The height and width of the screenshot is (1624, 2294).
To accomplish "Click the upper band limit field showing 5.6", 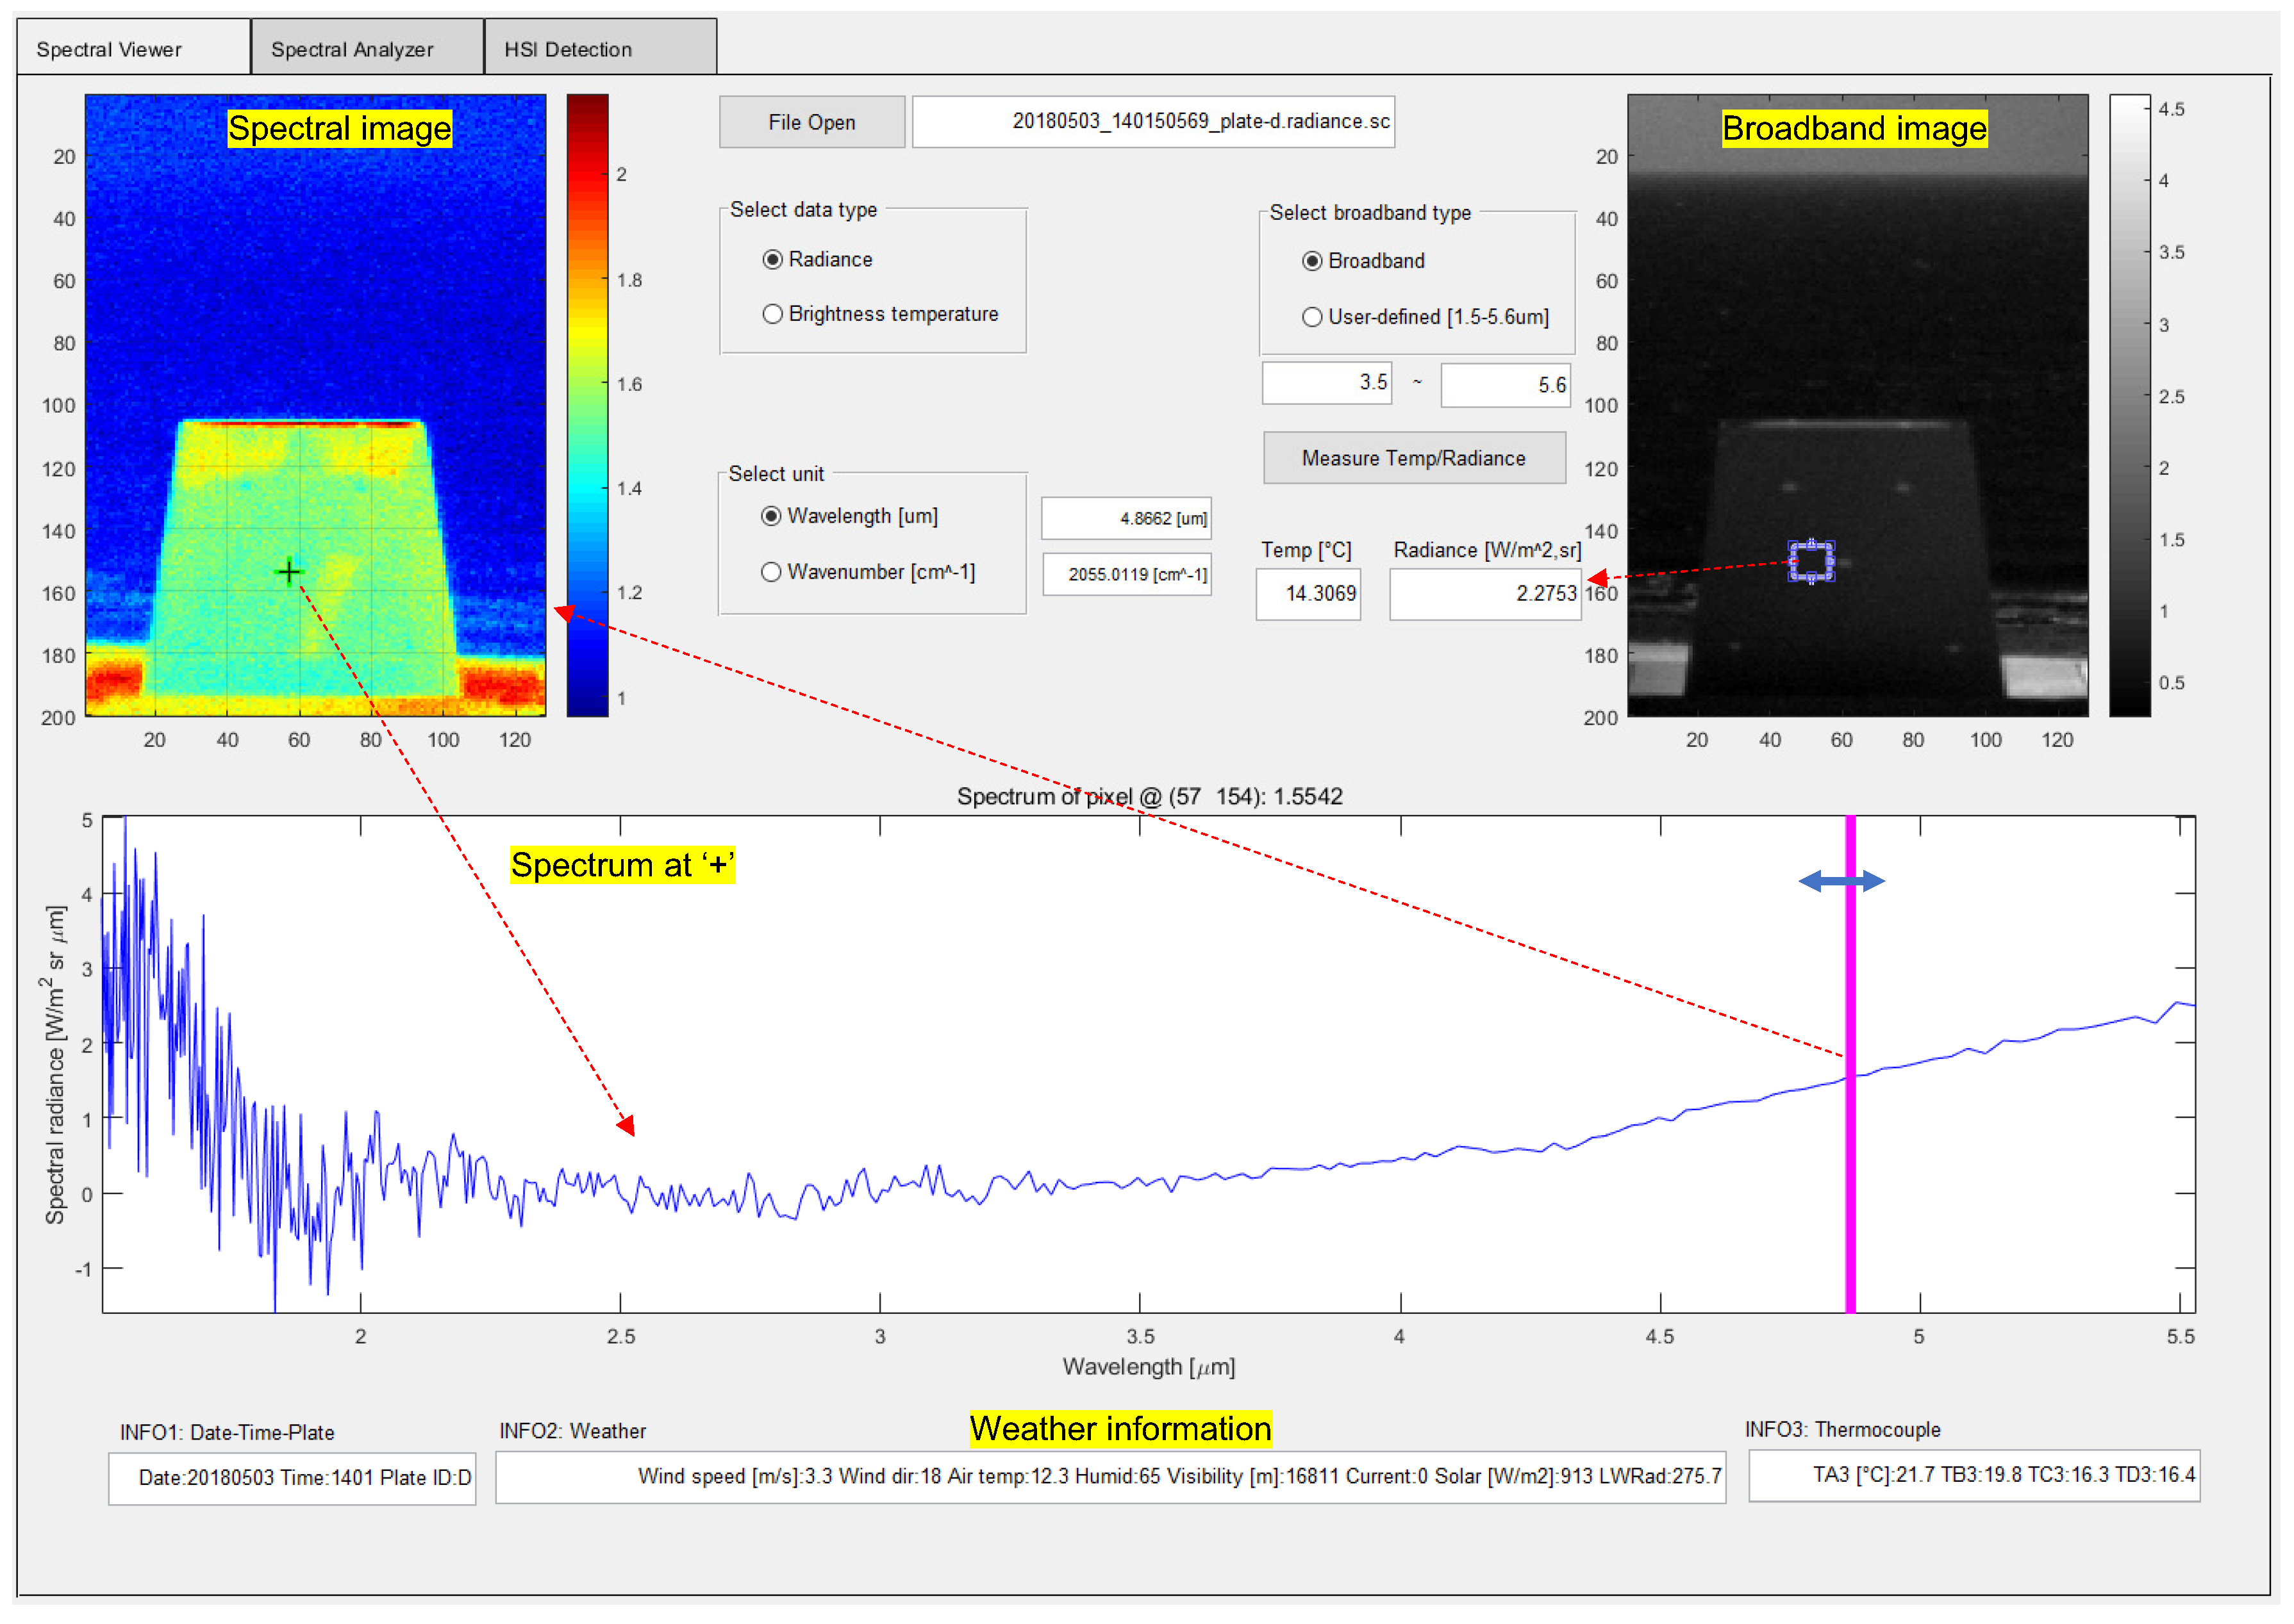I will click(1504, 385).
